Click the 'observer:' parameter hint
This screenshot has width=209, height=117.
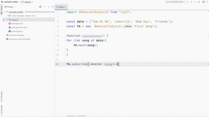tap(96, 64)
